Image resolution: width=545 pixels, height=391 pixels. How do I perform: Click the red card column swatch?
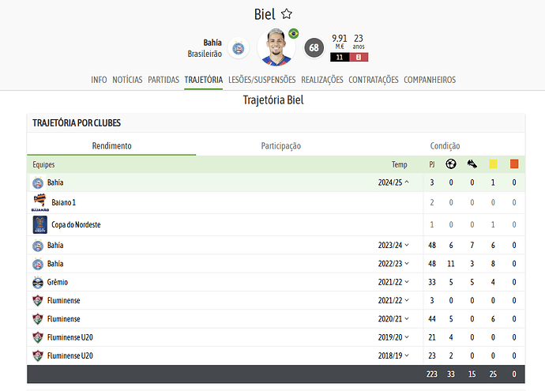click(x=514, y=164)
